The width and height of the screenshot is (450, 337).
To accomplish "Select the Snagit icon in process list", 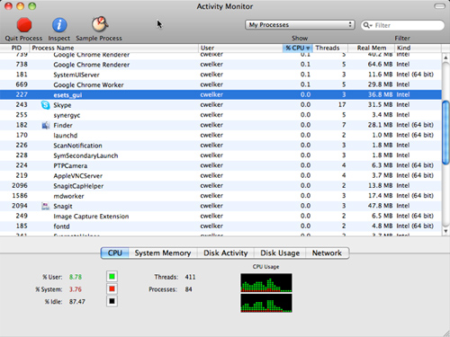I will click(45, 206).
